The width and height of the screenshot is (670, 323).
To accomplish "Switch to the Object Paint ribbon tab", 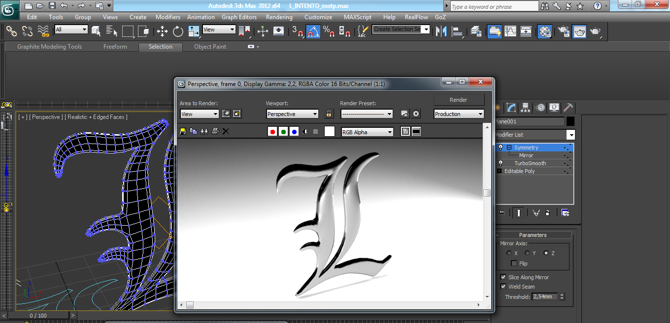I will coord(210,47).
